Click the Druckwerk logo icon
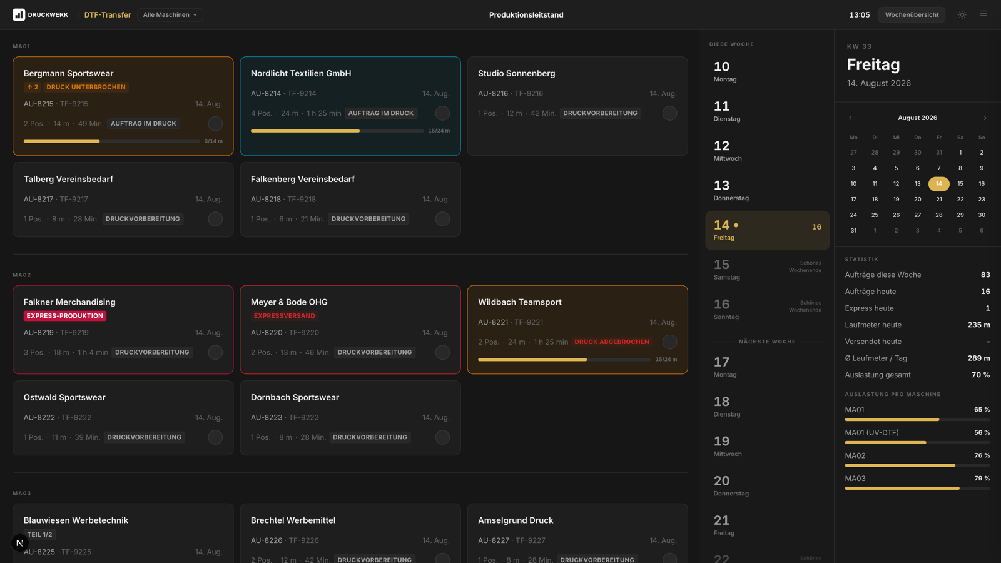This screenshot has width=1001, height=563. [x=19, y=14]
